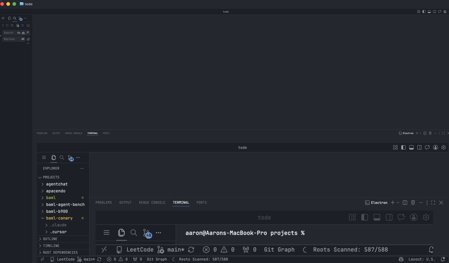Toggle secondary sidebar in middle window title bar
Viewport: 449px width, 263px height.
coord(419,148)
